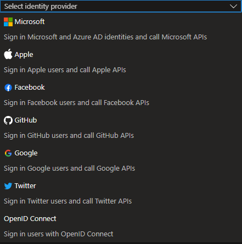Click the Apple logo icon
This screenshot has width=242, height=244.
pos(8,54)
